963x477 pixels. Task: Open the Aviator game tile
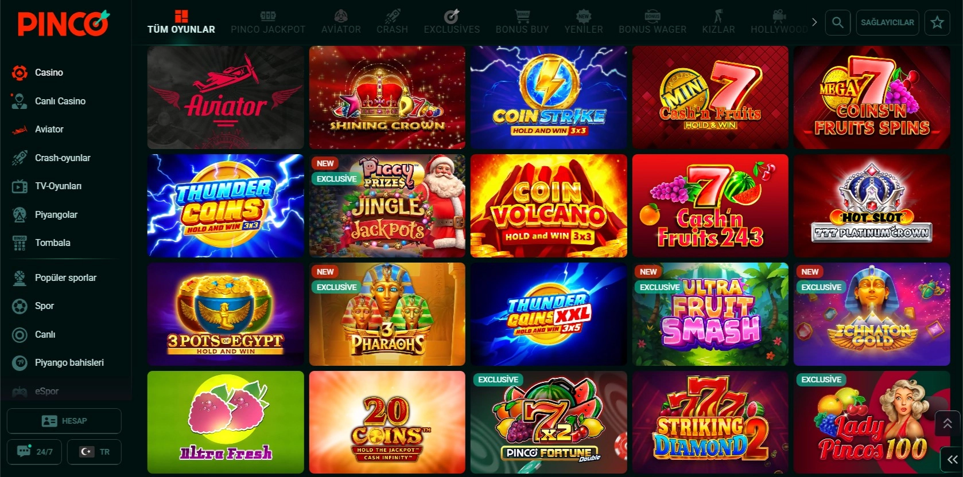pos(226,97)
